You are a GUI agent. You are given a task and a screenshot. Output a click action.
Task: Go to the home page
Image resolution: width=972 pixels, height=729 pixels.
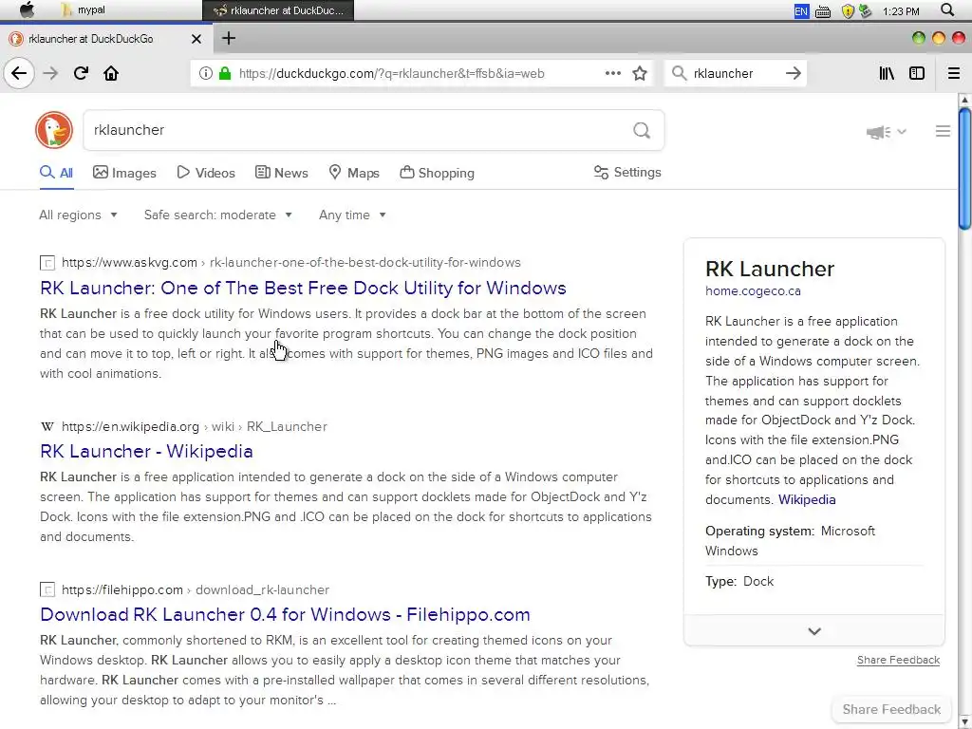pyautogui.click(x=111, y=73)
